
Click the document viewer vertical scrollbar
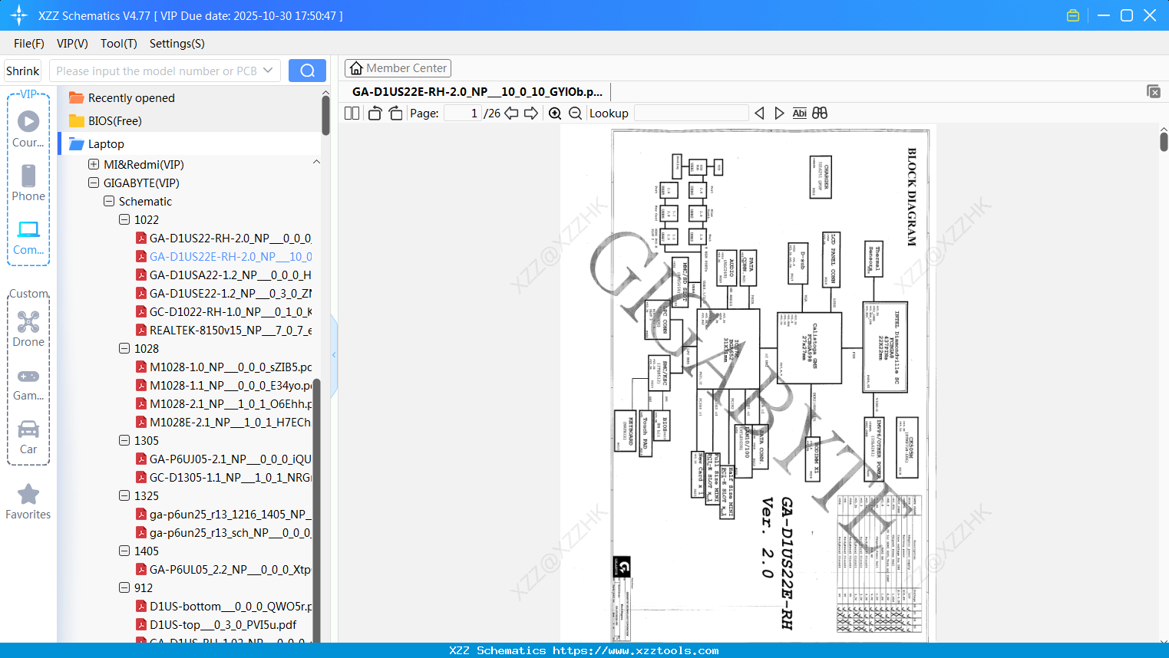tap(1164, 141)
